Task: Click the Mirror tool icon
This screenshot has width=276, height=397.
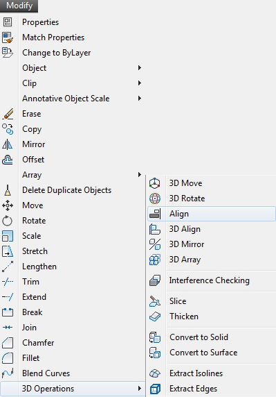Action: coord(8,144)
